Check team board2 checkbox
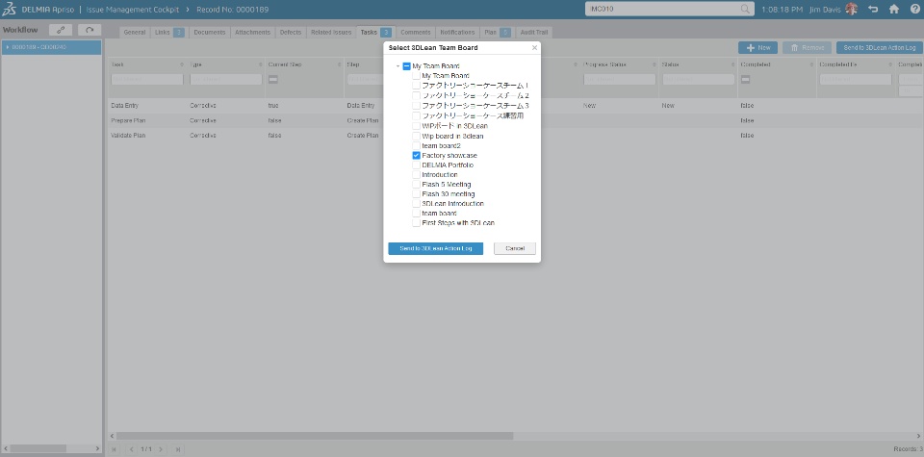Image resolution: width=924 pixels, height=457 pixels. [416, 145]
